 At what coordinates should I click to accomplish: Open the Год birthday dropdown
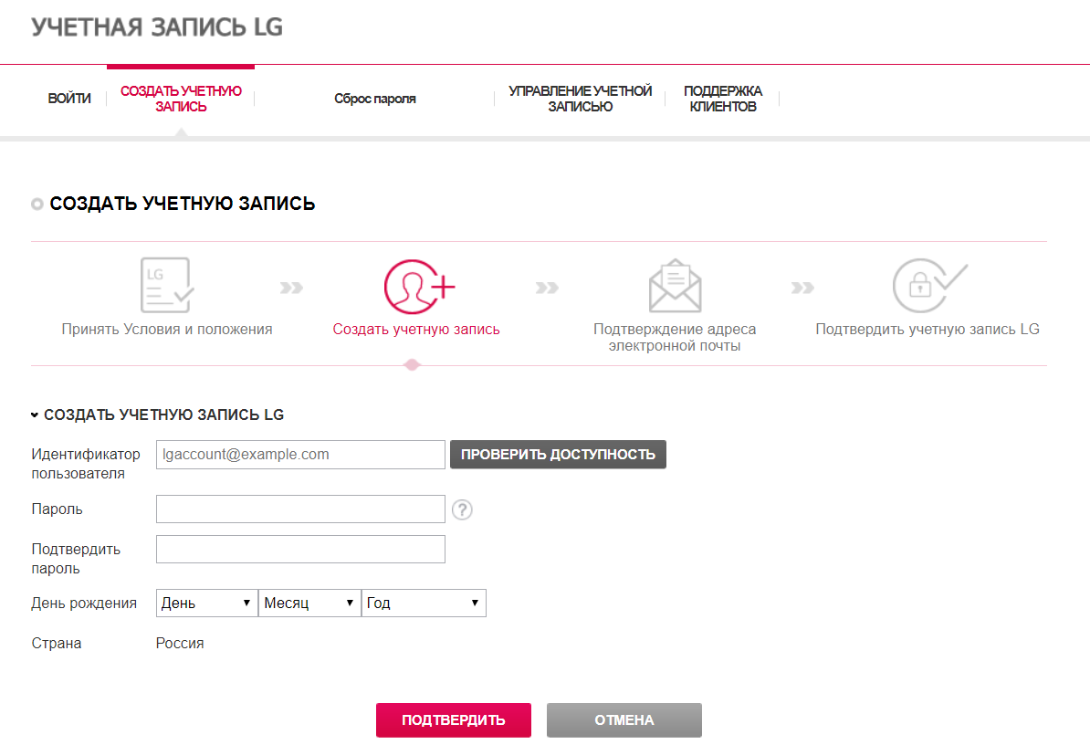tap(424, 604)
